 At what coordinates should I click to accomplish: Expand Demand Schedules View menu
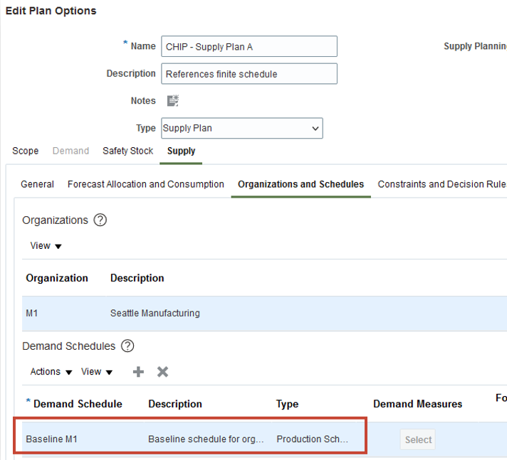97,372
